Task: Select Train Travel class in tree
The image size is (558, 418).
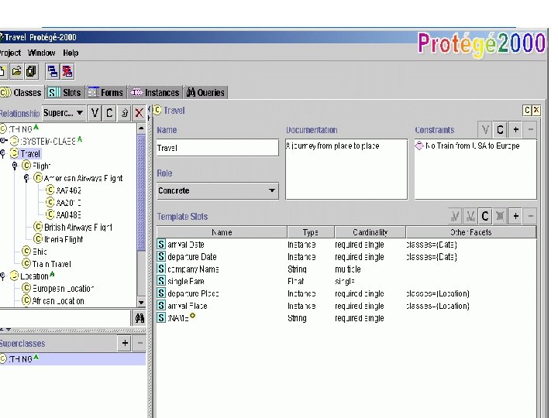Action: (x=46, y=264)
